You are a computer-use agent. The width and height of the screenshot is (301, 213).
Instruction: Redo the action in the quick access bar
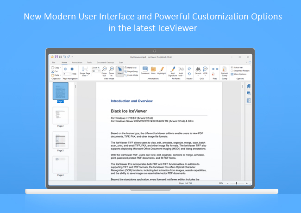tap(69, 56)
